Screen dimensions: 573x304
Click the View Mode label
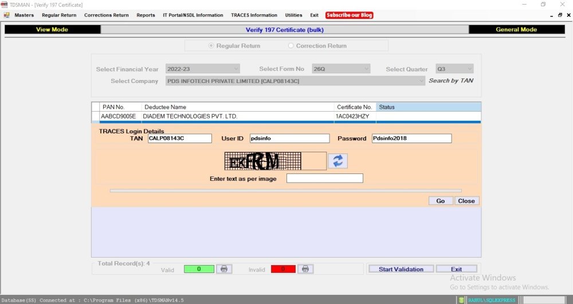click(52, 30)
